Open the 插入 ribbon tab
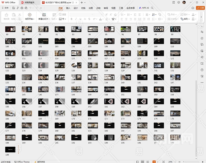Image resolution: width=206 pixels, height=163 pixels. (x=68, y=8)
